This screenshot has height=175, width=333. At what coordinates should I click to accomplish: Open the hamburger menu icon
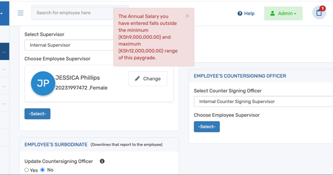pos(20,13)
